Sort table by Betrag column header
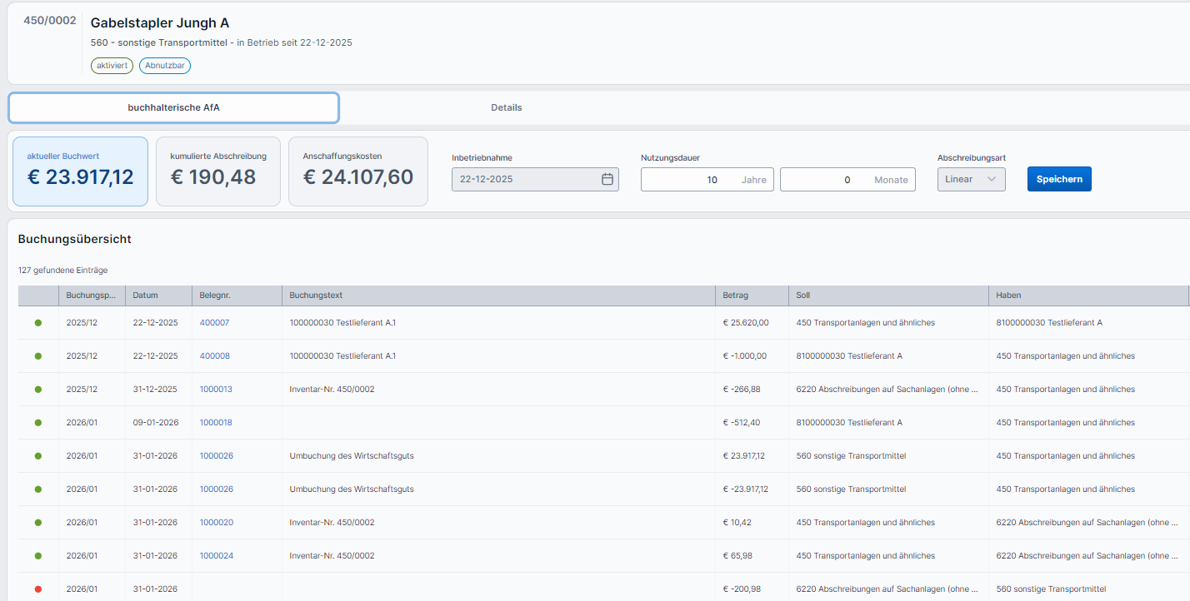 click(735, 296)
